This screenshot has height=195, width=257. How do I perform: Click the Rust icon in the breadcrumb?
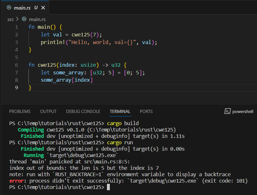(x=24, y=19)
